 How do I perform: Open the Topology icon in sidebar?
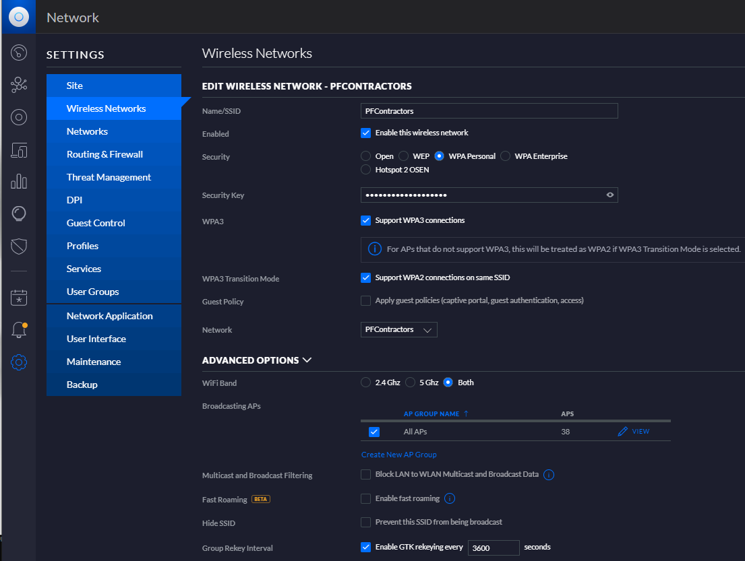pyautogui.click(x=19, y=85)
